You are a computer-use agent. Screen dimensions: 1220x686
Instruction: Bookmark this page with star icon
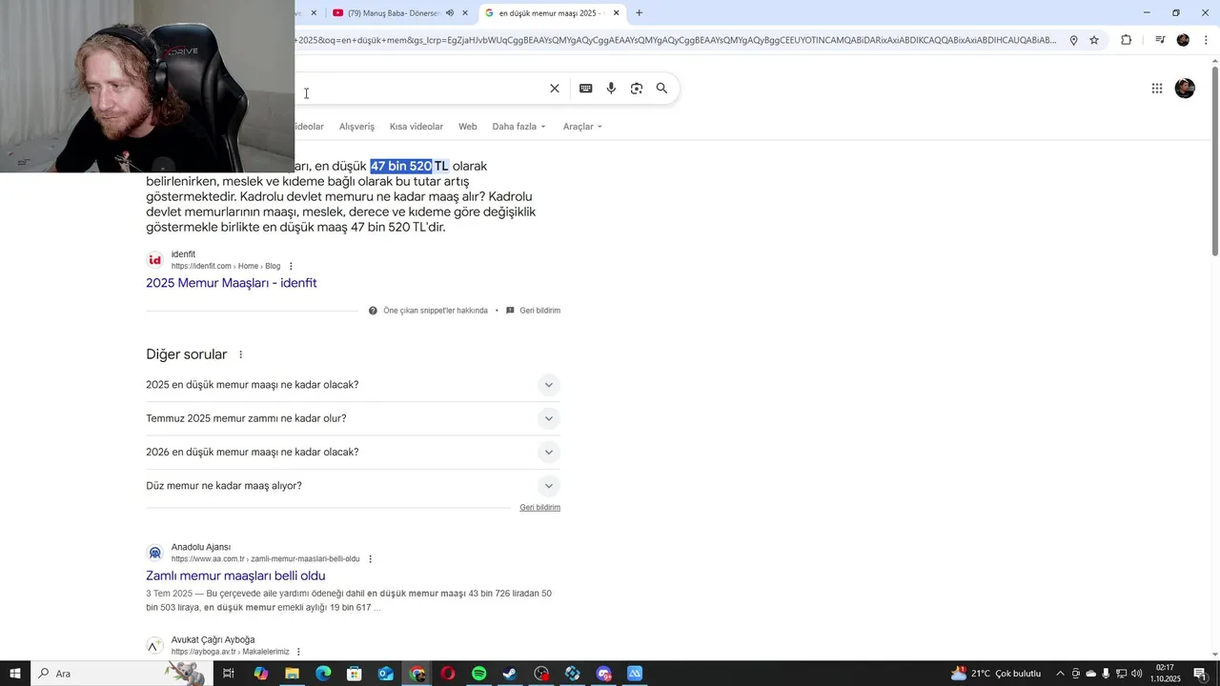(1094, 40)
